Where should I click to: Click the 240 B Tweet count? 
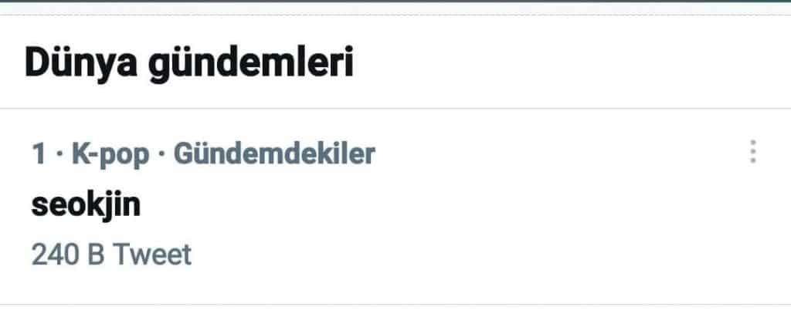click(111, 254)
